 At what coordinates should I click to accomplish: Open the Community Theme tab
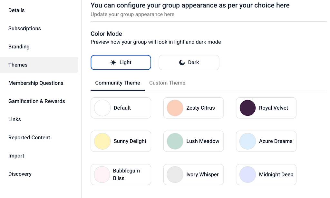click(117, 83)
